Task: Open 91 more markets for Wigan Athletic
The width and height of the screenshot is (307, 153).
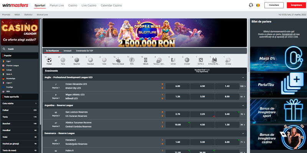Action: [x=243, y=97]
